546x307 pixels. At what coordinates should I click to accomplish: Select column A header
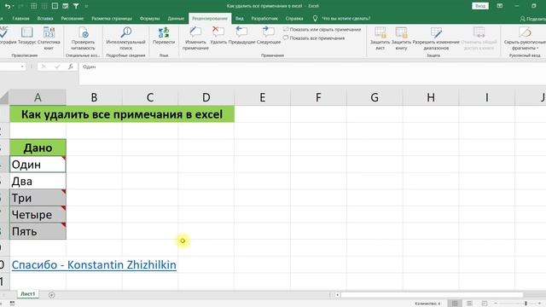coord(38,97)
